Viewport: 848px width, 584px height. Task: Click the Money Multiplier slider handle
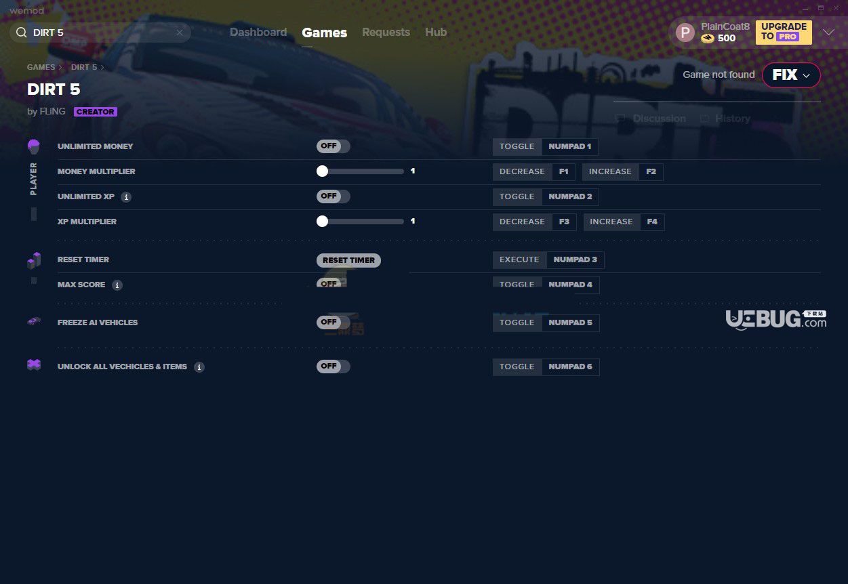coord(323,171)
